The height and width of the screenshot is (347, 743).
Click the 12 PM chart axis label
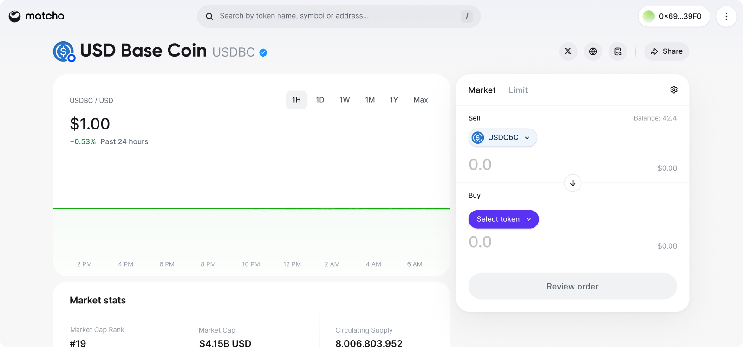tap(292, 264)
